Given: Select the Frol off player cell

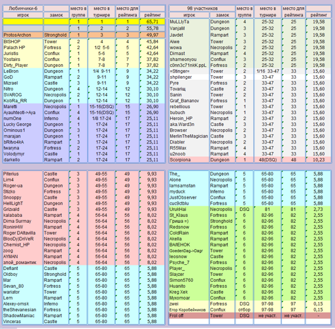Looking at the screenshot, I should [189, 315].
